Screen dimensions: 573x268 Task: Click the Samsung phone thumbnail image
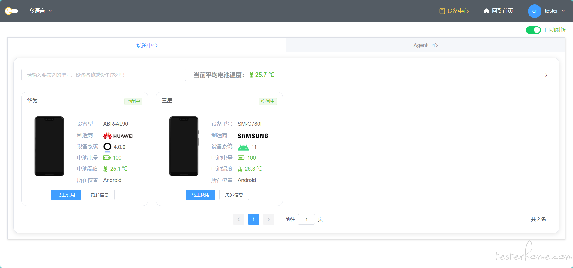point(184,146)
